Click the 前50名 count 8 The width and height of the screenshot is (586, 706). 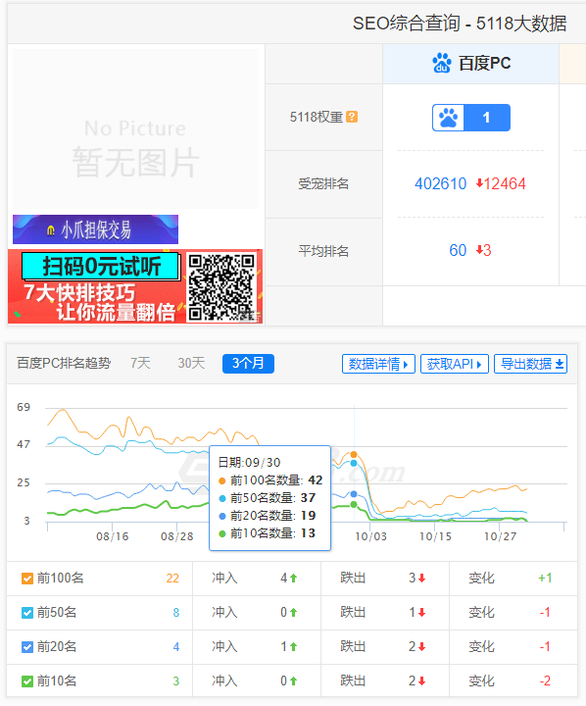coord(176,613)
